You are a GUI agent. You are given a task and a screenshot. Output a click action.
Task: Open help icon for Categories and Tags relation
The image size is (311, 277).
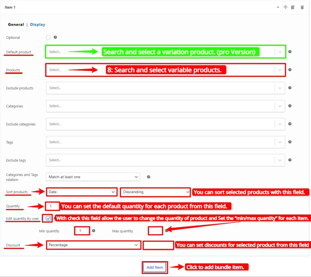click(148, 177)
